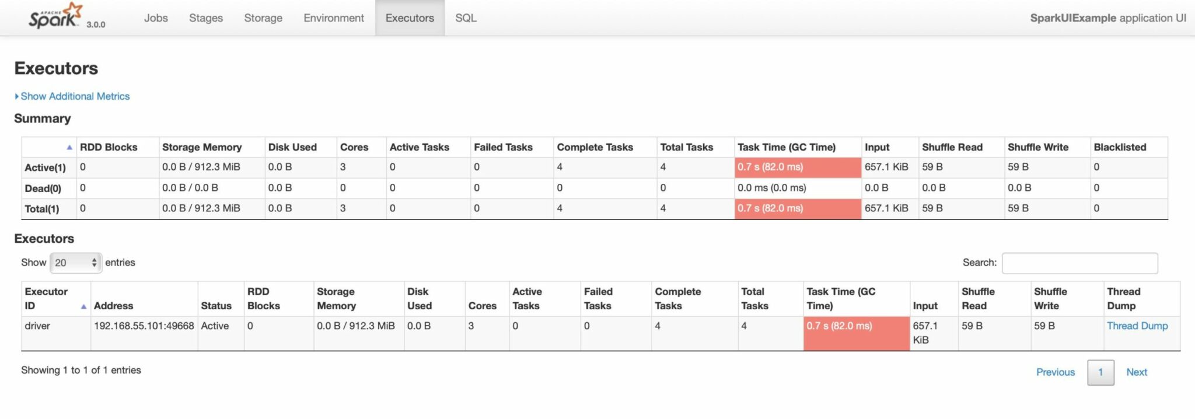Go to the Previous page
The image size is (1195, 419).
click(1055, 372)
